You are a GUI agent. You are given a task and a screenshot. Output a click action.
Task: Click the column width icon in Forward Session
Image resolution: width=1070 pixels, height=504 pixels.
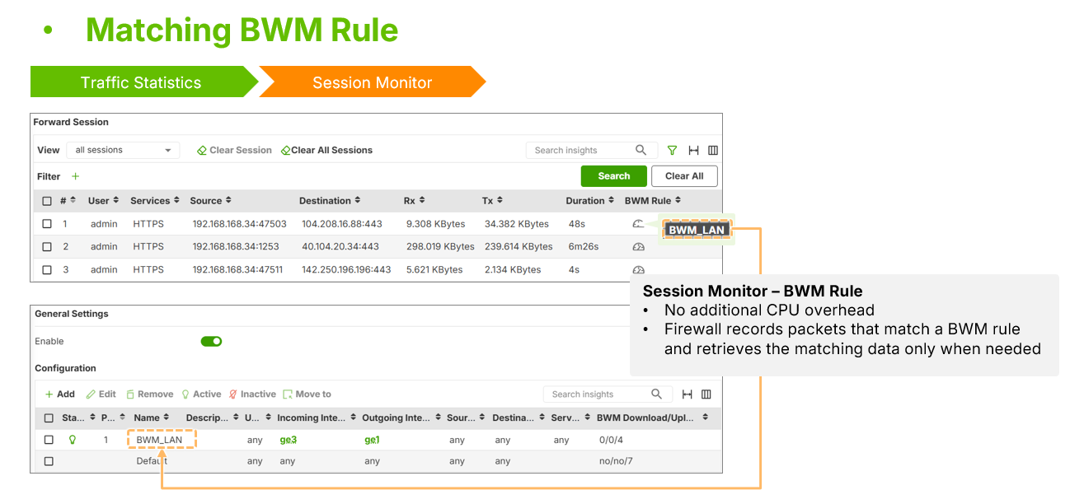693,150
